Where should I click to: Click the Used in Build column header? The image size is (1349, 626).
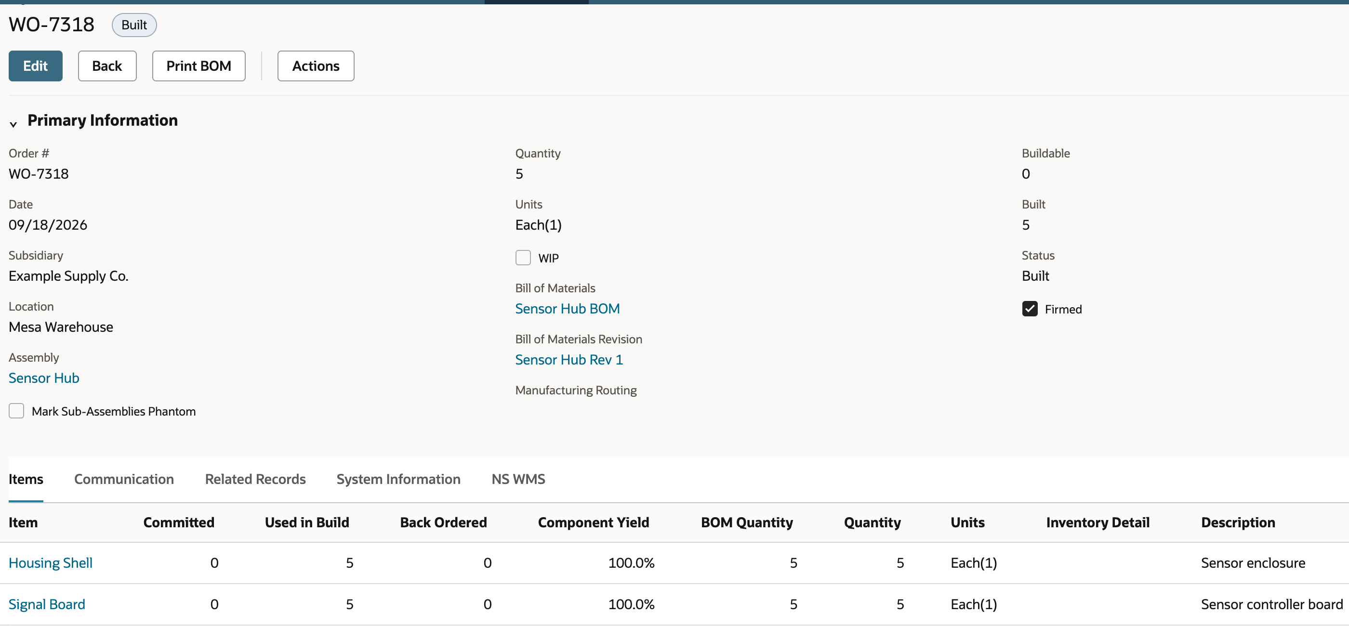point(307,522)
